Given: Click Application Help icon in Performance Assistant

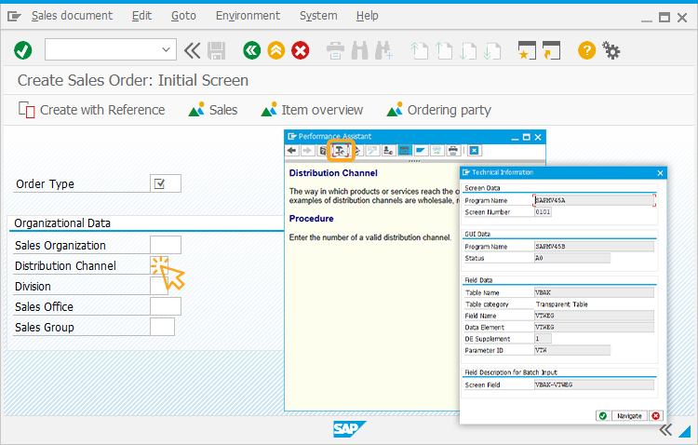Looking at the screenshot, I should [322, 151].
